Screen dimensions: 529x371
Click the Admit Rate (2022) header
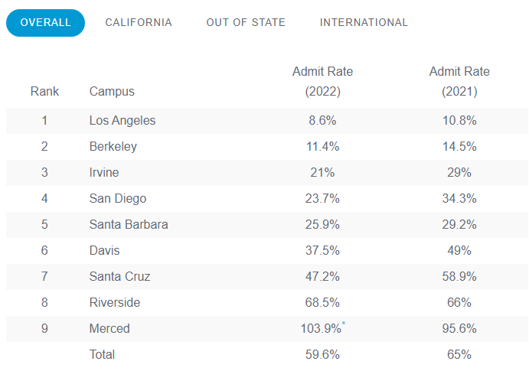[322, 81]
